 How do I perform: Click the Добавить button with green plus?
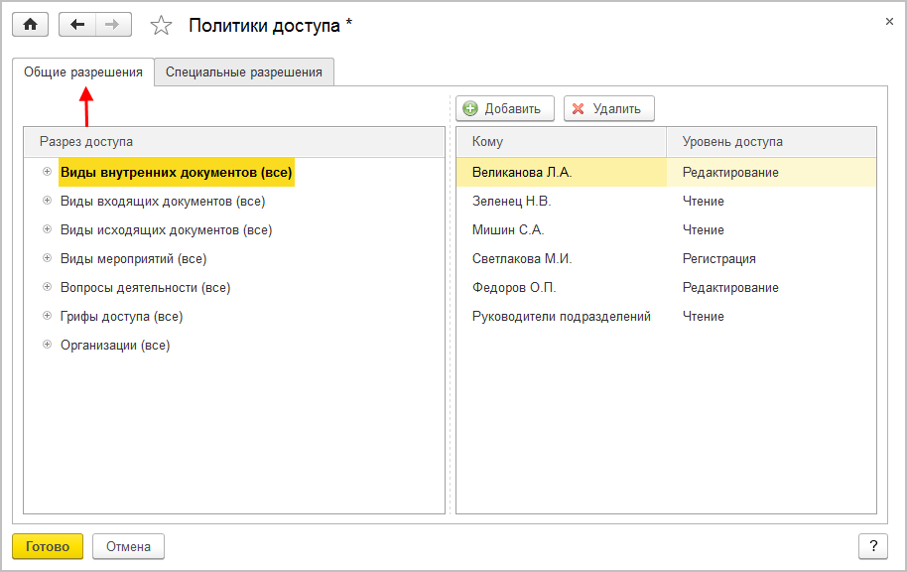click(504, 109)
